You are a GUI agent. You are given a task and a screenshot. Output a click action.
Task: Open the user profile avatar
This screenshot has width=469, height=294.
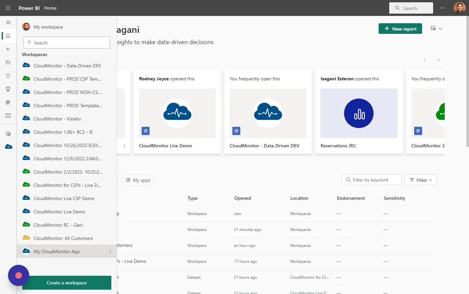pos(460,8)
